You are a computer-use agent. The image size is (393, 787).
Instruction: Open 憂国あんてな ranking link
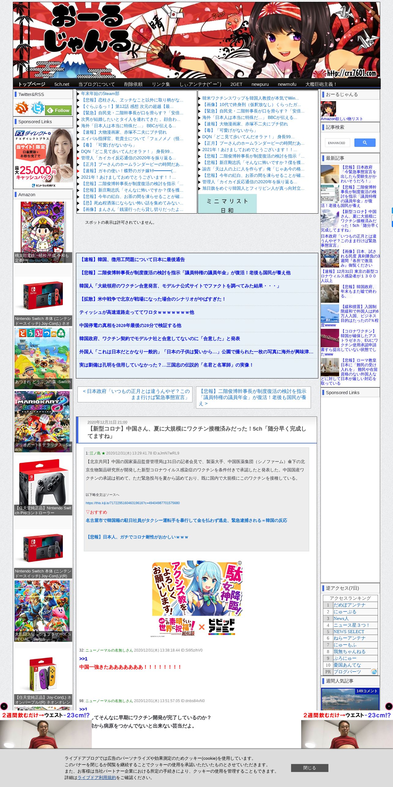347,665
